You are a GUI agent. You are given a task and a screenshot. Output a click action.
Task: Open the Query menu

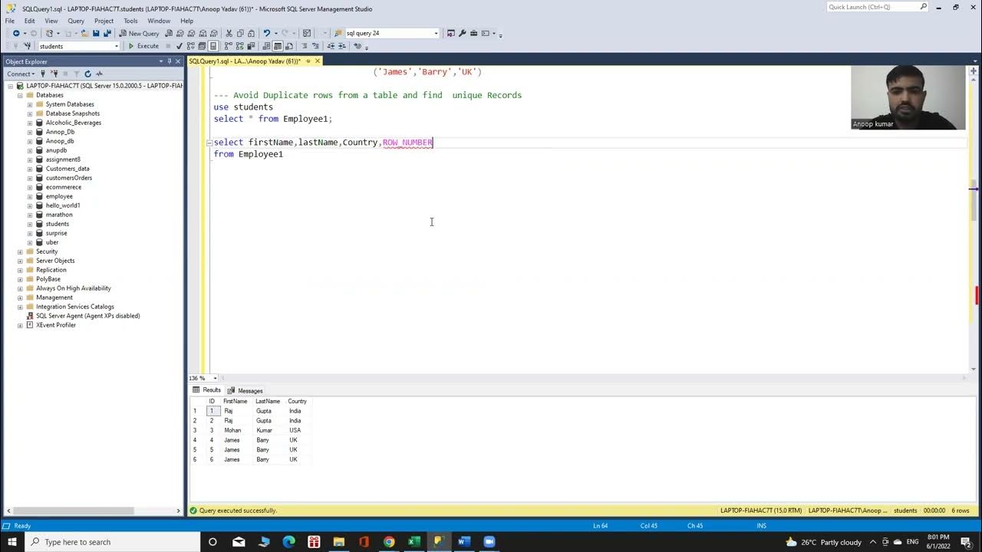[76, 21]
